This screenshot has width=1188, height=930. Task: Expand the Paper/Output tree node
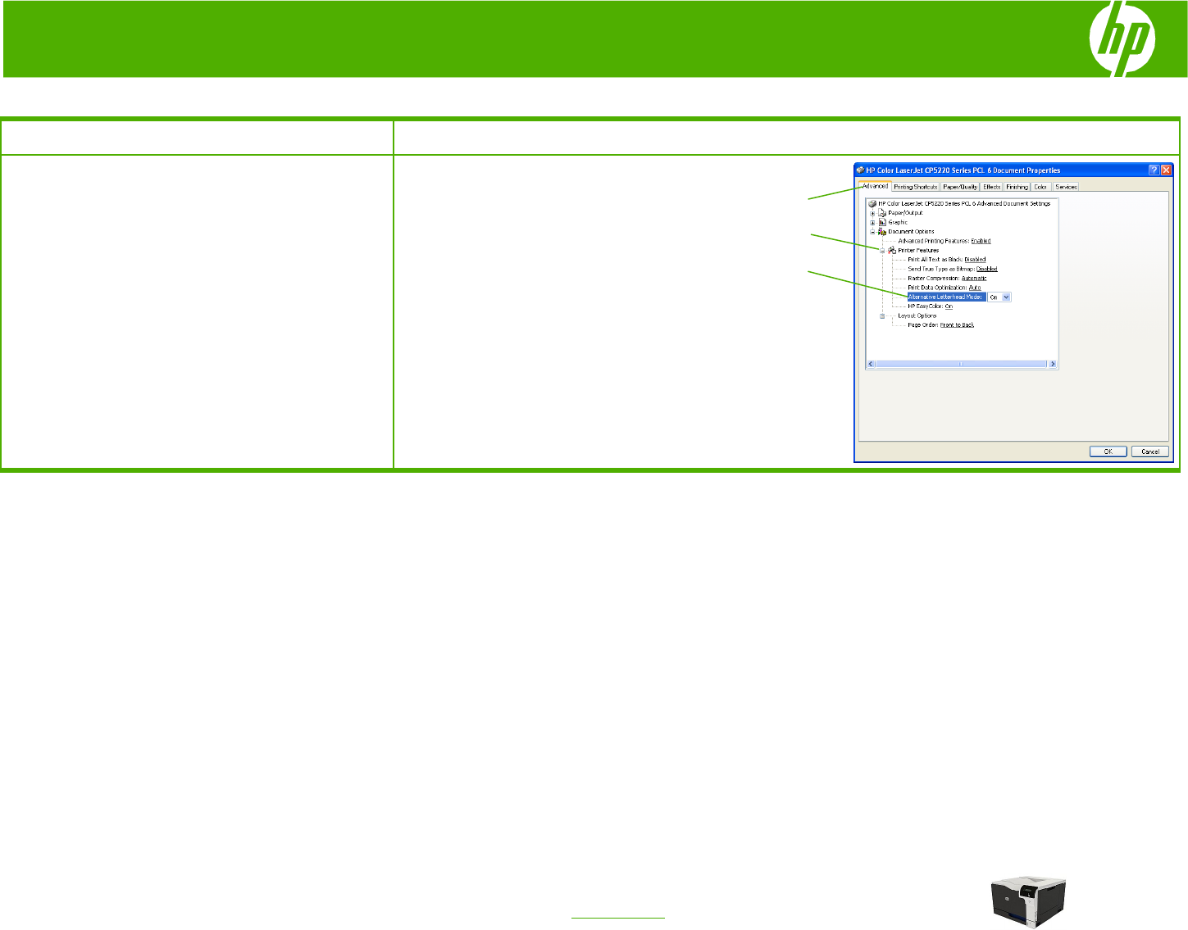[873, 213]
